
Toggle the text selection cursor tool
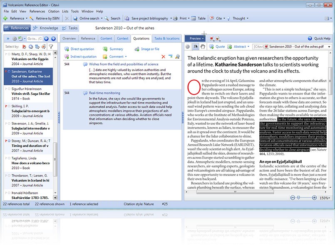pos(196,47)
